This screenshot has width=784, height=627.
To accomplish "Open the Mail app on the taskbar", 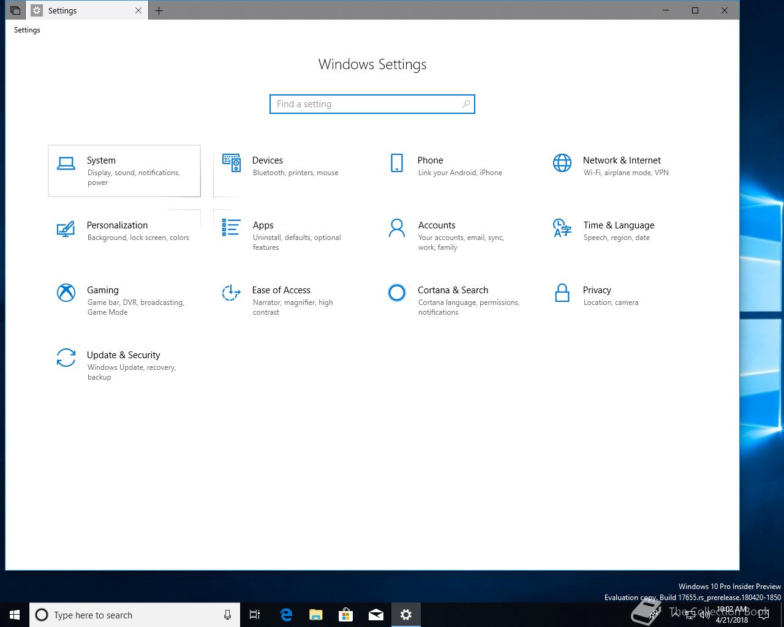I will [375, 615].
